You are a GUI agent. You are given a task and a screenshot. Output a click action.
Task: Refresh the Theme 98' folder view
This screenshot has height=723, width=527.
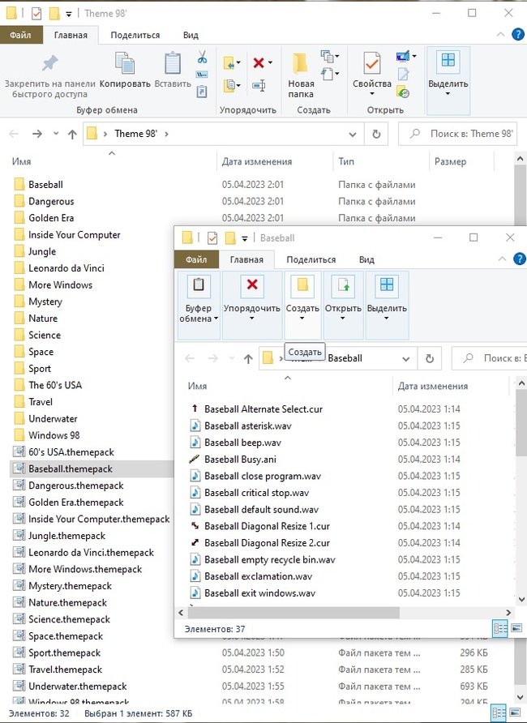pyautogui.click(x=375, y=134)
